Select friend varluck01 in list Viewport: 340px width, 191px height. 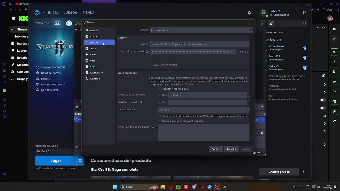(288, 67)
